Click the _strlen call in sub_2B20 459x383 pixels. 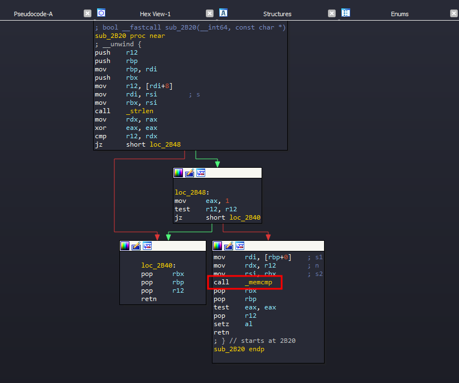tap(139, 111)
